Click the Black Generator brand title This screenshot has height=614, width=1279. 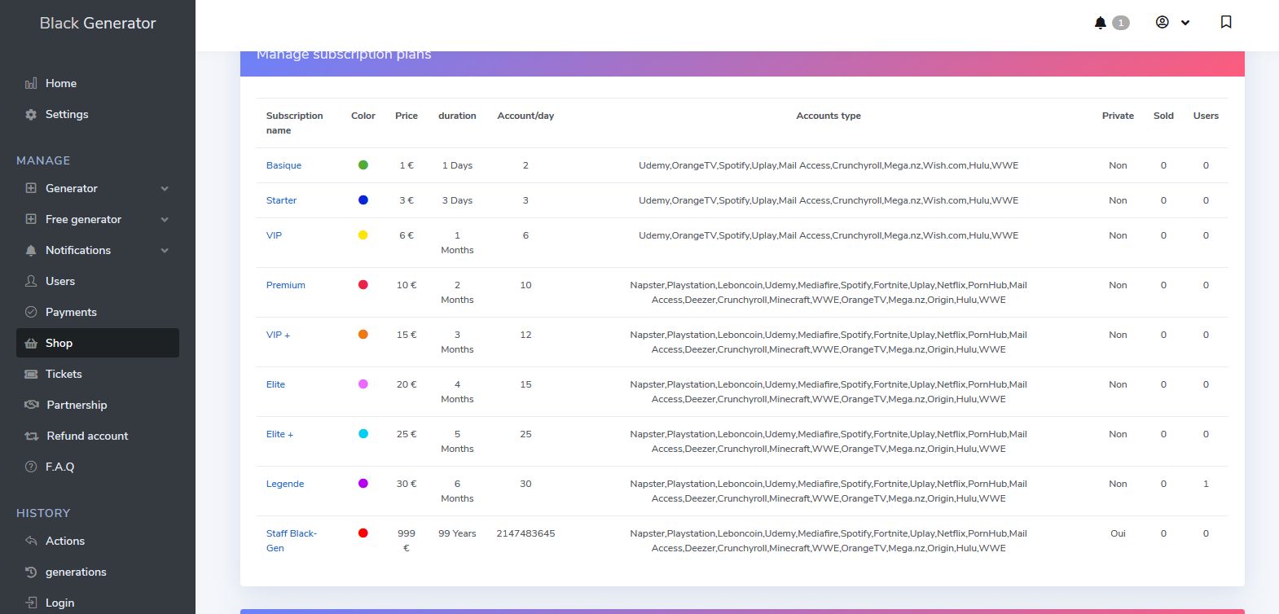coord(98,24)
